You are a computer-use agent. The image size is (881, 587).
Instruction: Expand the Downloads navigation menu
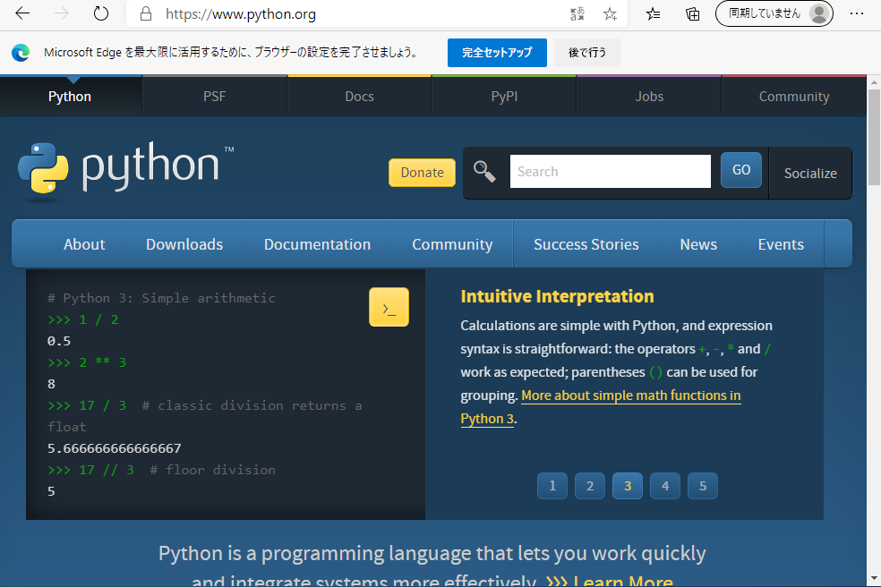pyautogui.click(x=184, y=244)
